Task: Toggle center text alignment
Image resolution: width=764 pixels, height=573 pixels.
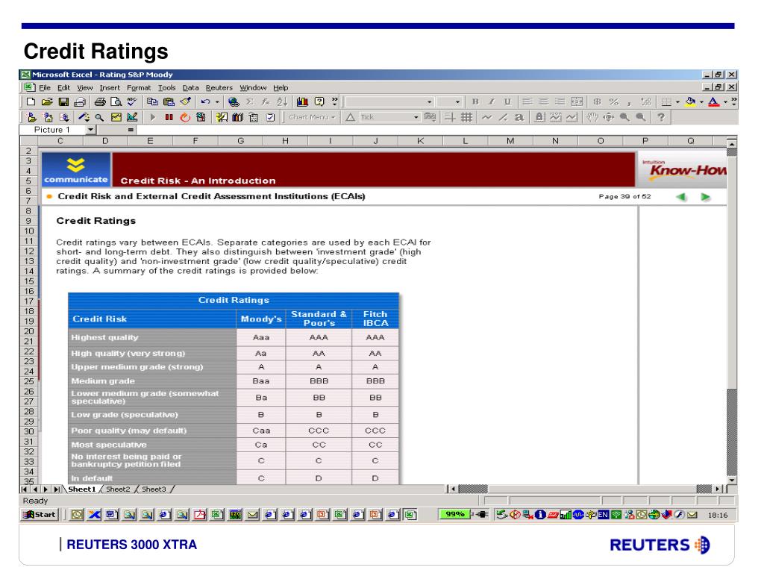Action: click(544, 101)
